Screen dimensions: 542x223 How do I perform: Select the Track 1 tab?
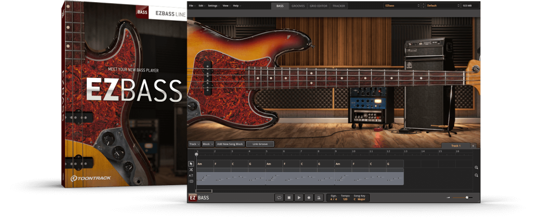tap(456, 146)
